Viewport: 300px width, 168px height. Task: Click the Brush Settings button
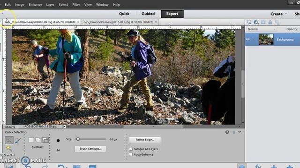90,149
